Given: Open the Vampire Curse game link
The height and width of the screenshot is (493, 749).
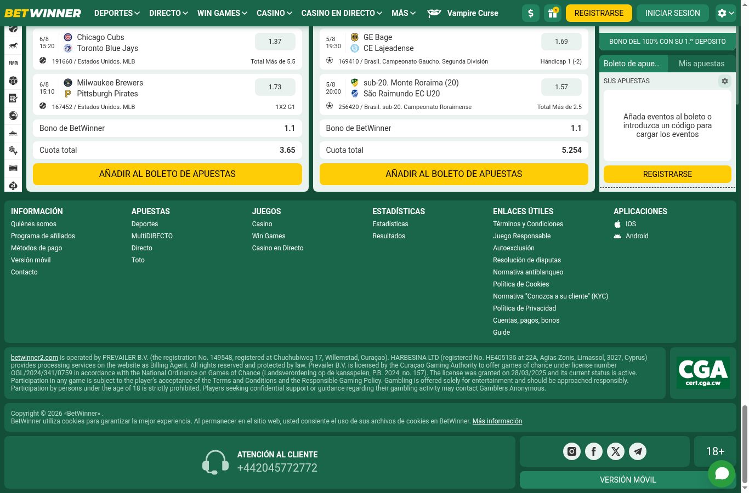Looking at the screenshot, I should point(463,13).
